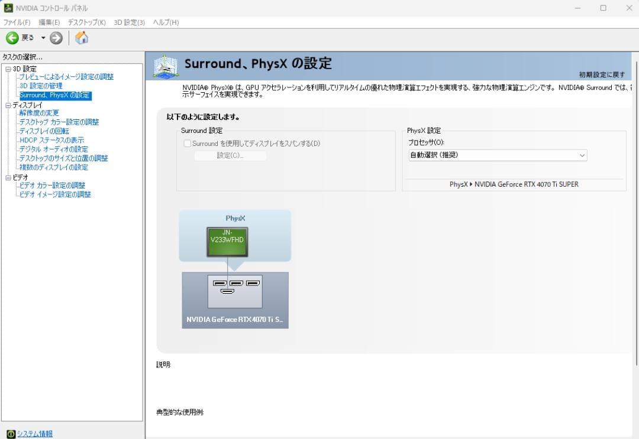
Task: Open the Back button history dropdown arrow
Action: pyautogui.click(x=43, y=38)
